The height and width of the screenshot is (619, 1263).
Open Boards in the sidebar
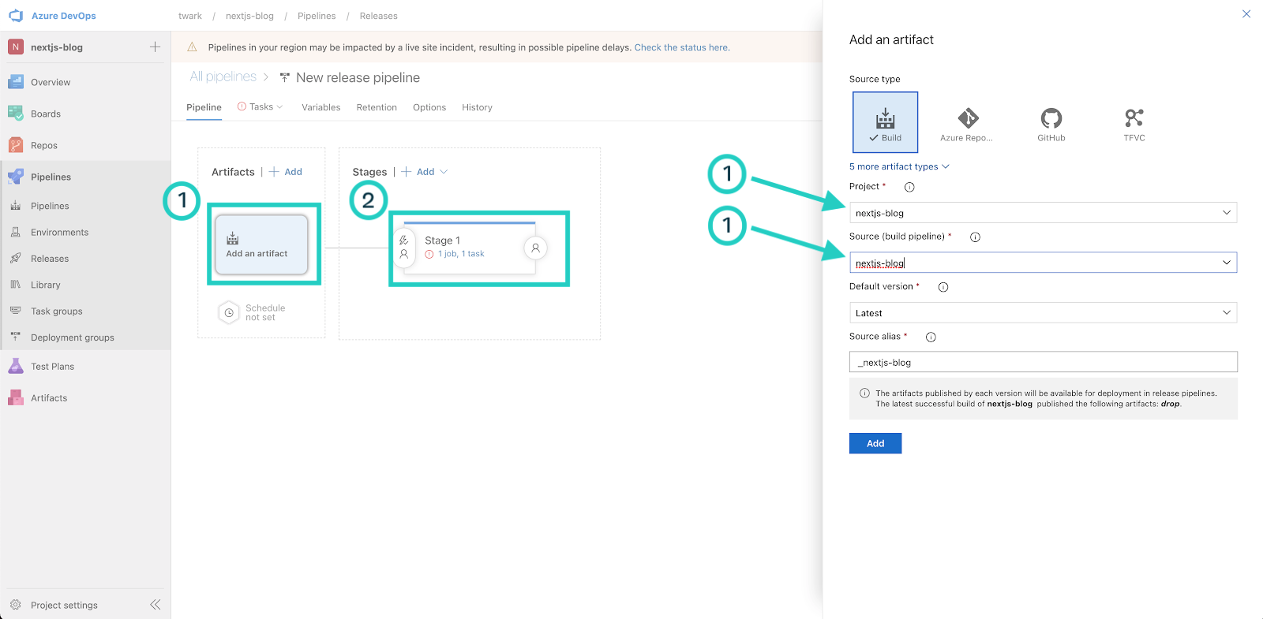[x=46, y=114]
